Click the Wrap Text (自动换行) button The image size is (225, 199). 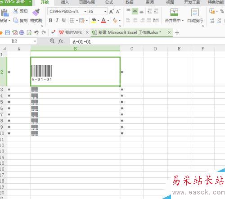(x=195, y=15)
